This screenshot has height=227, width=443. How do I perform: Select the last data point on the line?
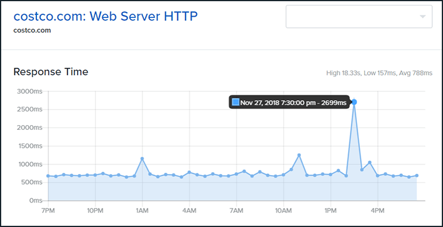pyautogui.click(x=417, y=175)
